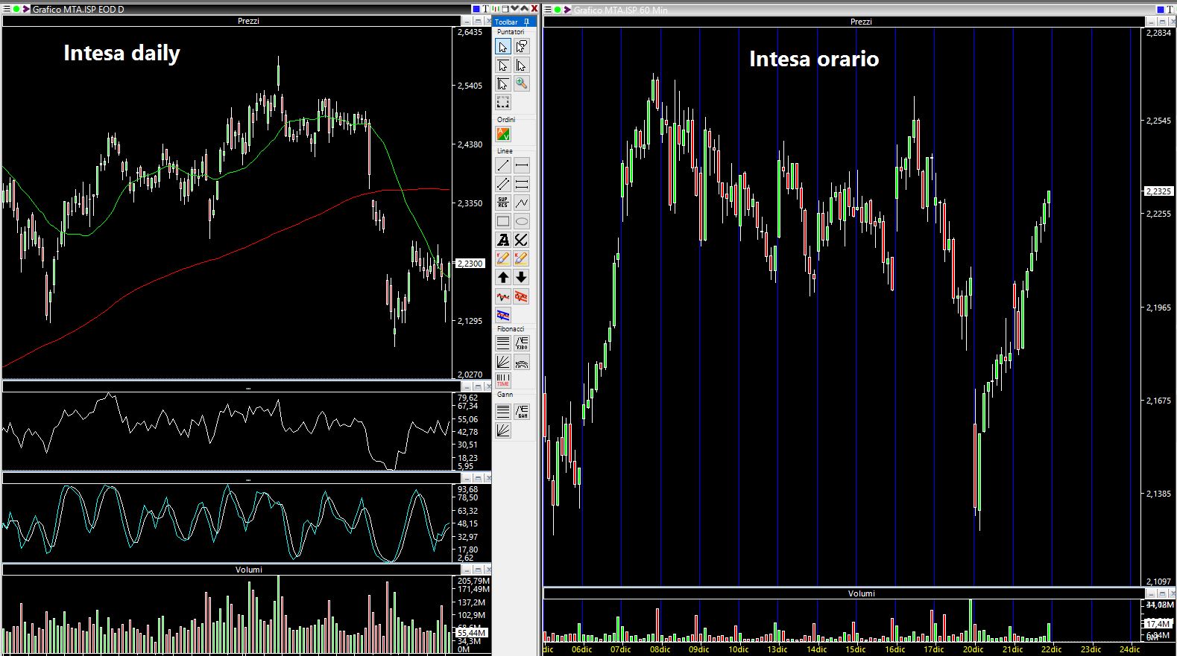Open hamburger menu of 60 Min chart window
The image size is (1177, 656).
(548, 10)
